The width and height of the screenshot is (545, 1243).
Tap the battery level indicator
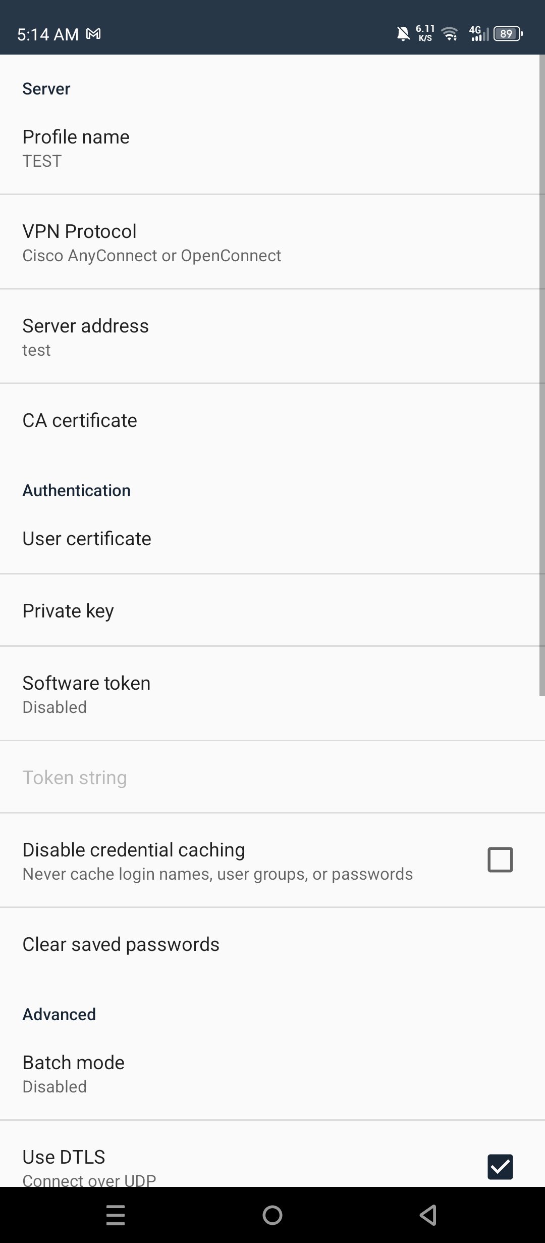point(507,34)
